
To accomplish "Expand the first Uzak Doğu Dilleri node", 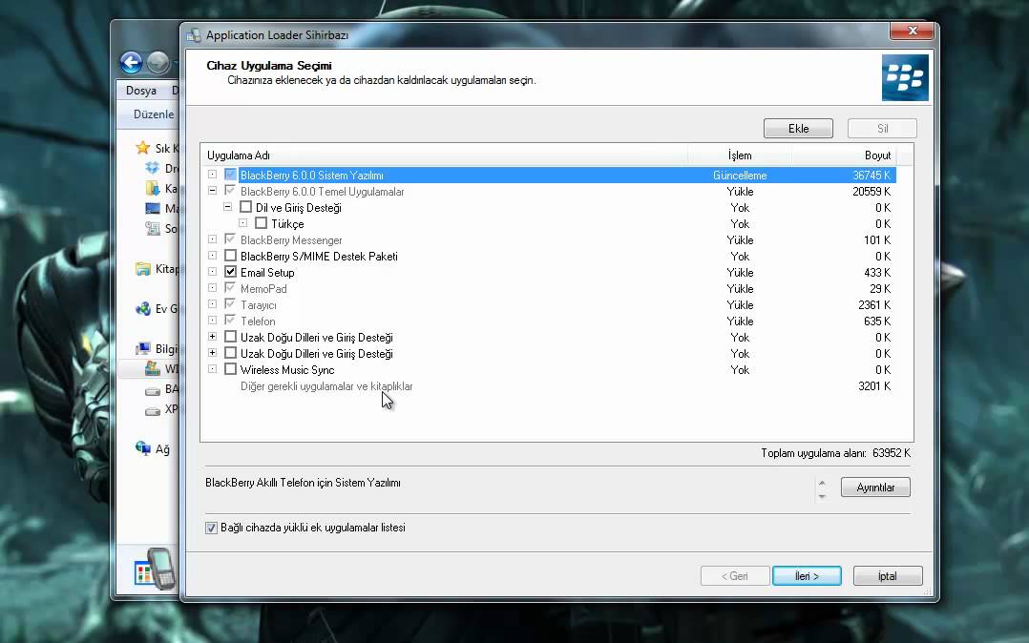I will tap(212, 337).
